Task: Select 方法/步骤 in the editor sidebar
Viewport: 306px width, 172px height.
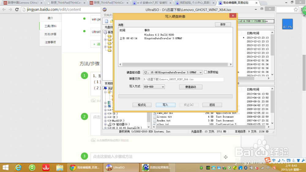Action: (x=50, y=34)
